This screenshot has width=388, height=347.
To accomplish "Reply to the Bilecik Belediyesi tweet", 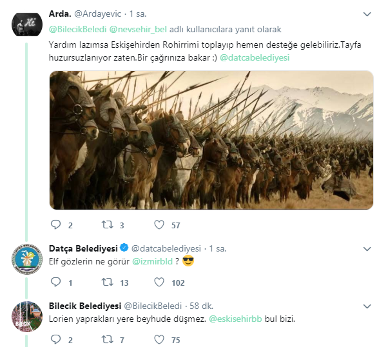I will point(55,339).
